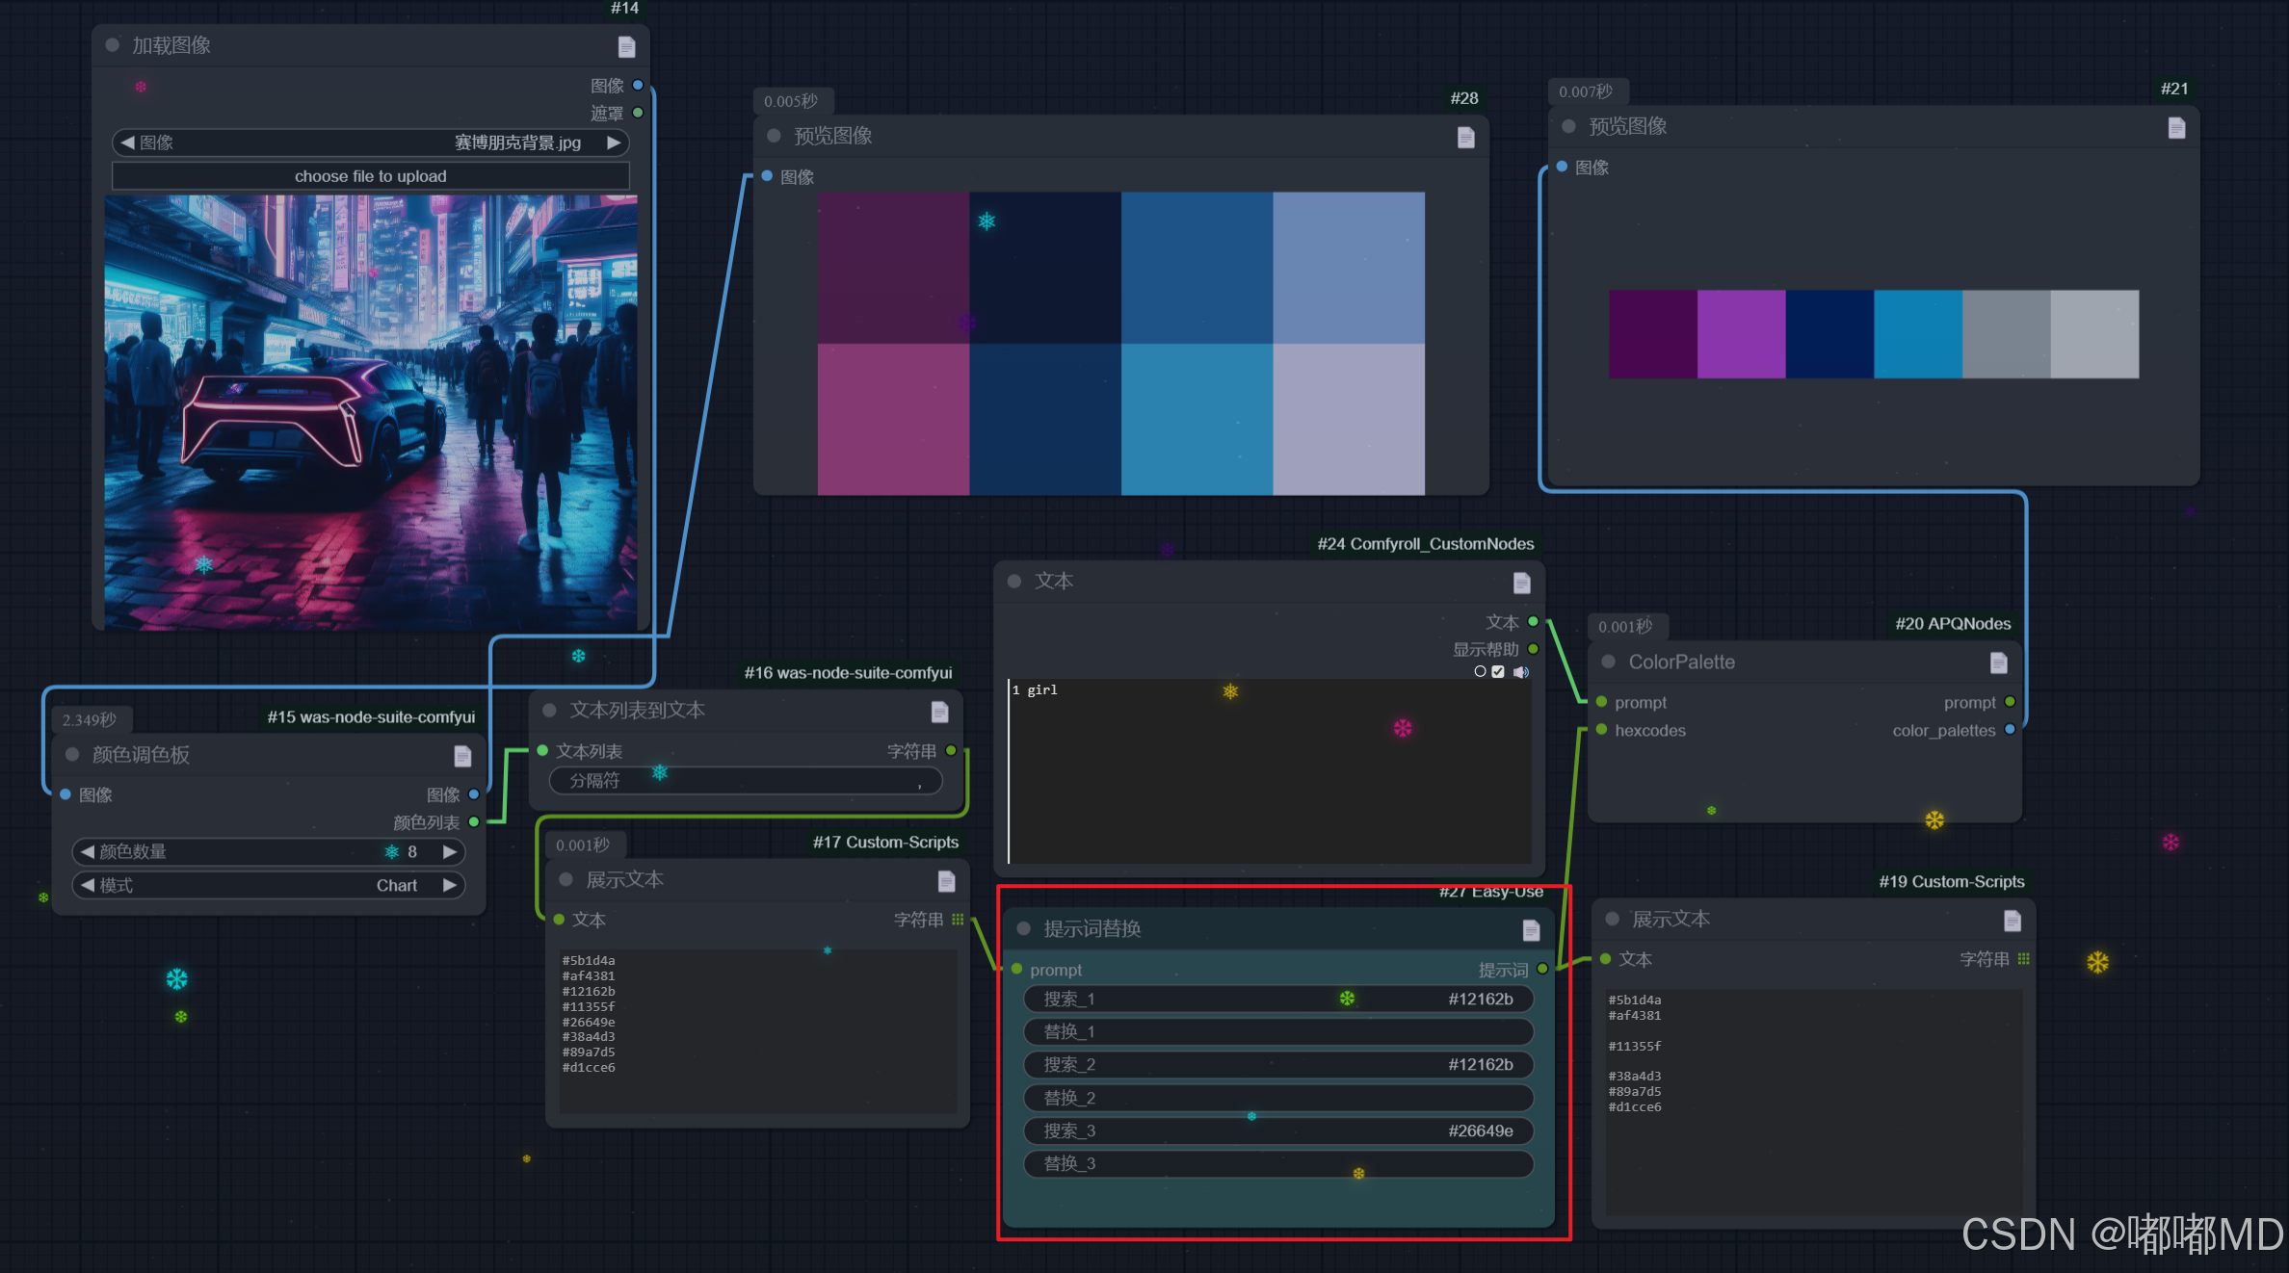Screen dimensions: 2289x1273
Task: Click the speaker icon in 文本 node
Action: pyautogui.click(x=1520, y=672)
